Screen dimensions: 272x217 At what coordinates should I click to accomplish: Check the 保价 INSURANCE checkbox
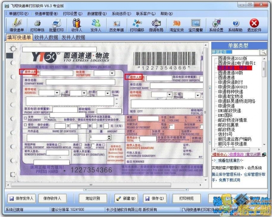point(25,125)
